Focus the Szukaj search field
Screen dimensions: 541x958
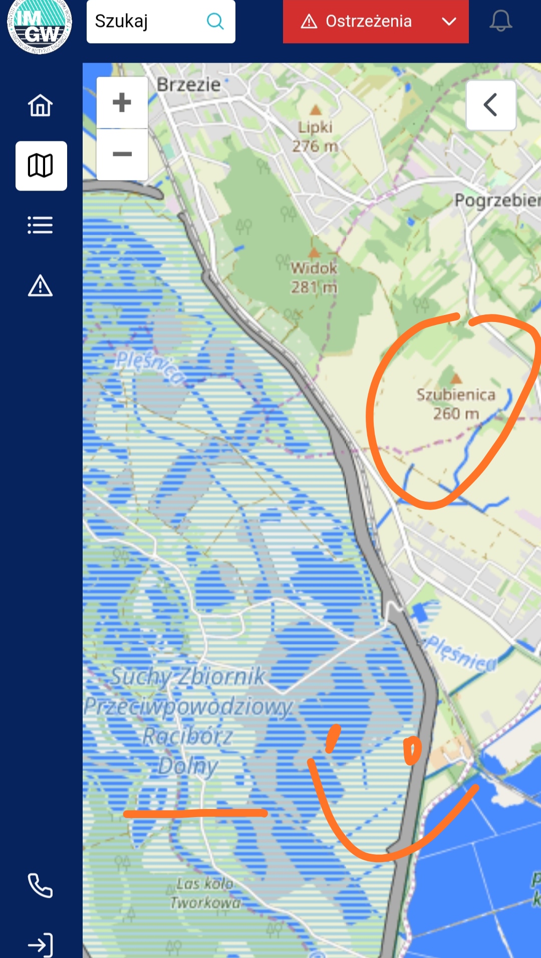point(161,22)
